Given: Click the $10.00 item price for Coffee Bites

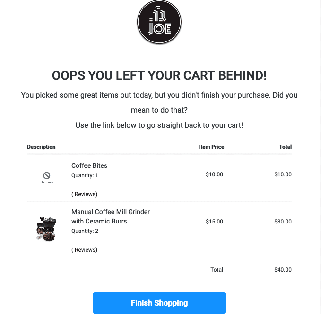Looking at the screenshot, I should click(214, 174).
